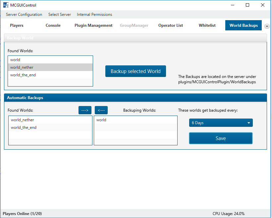The width and height of the screenshot is (272, 218).
Task: Open the Operator List tab
Action: pyautogui.click(x=171, y=25)
